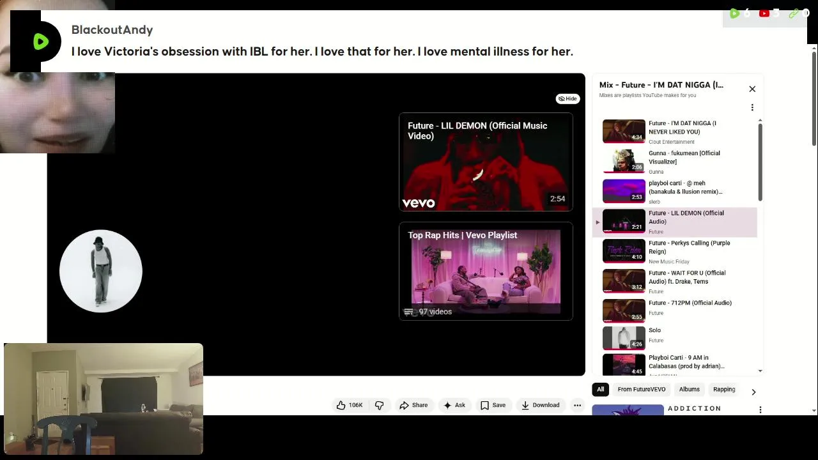Image resolution: width=818 pixels, height=460 pixels.
Task: Open the Mix playlist three-dot options menu
Action: 752,107
